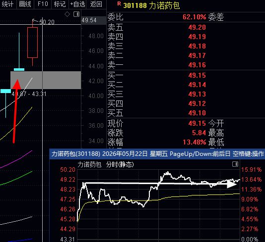Select the 卖五 price 49.20
Screen dimensions: 265x242
pyautogui.click(x=197, y=27)
